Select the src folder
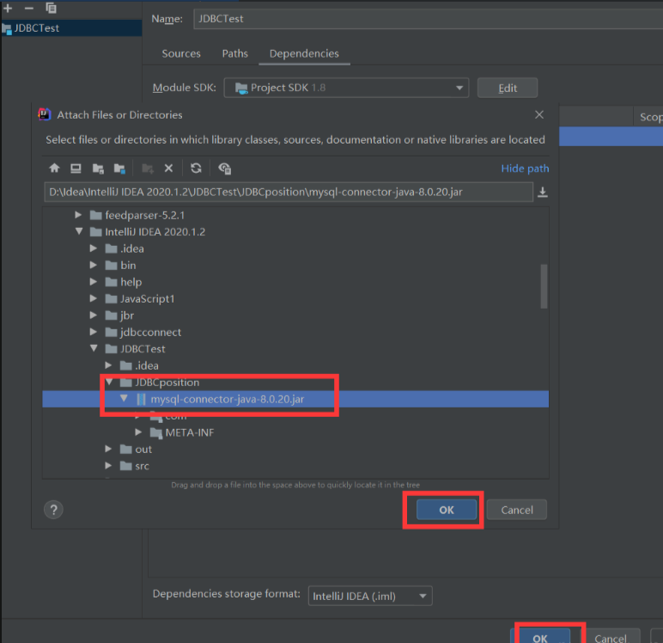The image size is (663, 643). point(142,466)
